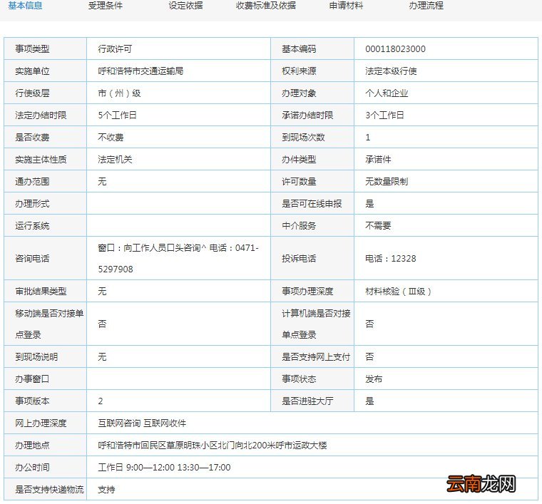Select the 5个工作日 value
Screen dimensions: 542x504
coord(117,115)
